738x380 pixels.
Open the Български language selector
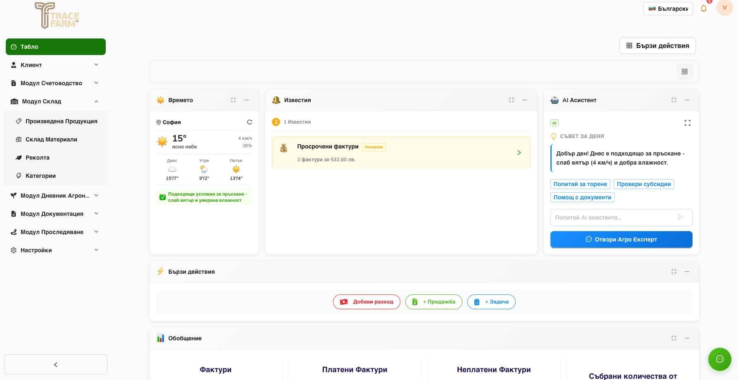[x=668, y=8]
